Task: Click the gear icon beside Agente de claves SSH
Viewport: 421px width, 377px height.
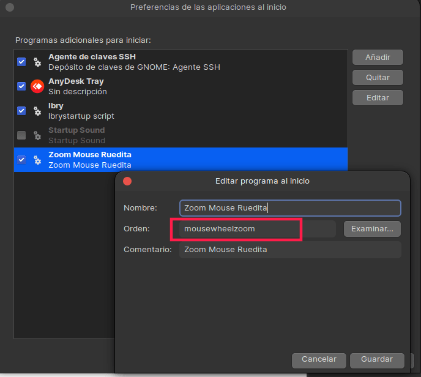Action: coord(37,62)
